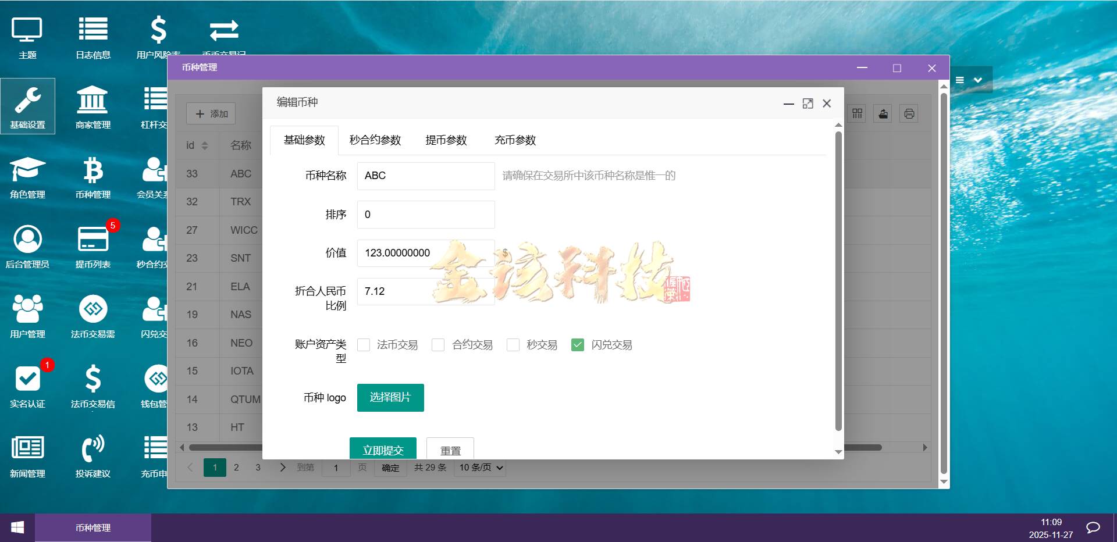Open the 10 条/页 page size dropdown
Viewport: 1117px width, 542px height.
[x=479, y=467]
